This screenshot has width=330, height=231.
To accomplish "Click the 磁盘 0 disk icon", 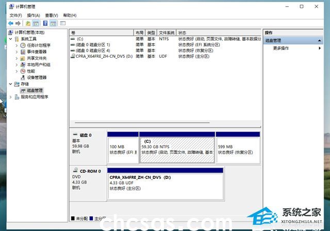I will pos(75,135).
